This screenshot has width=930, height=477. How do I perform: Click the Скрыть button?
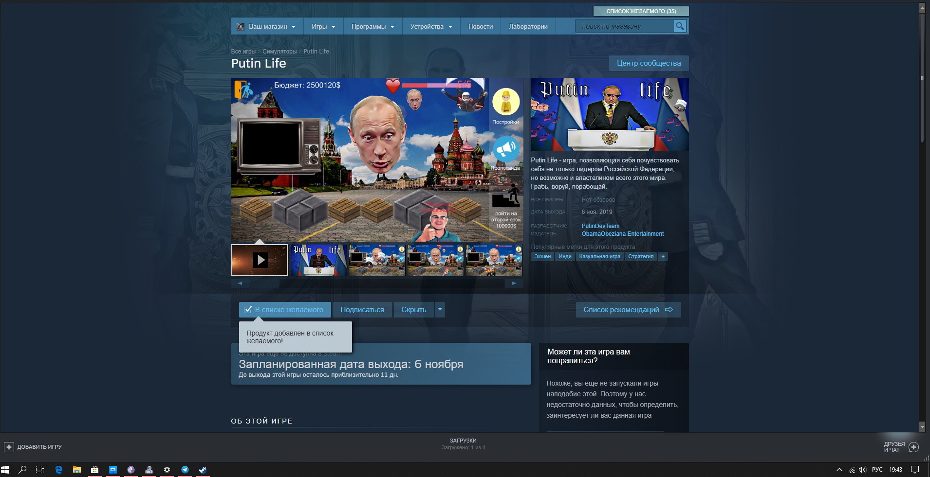(x=414, y=310)
